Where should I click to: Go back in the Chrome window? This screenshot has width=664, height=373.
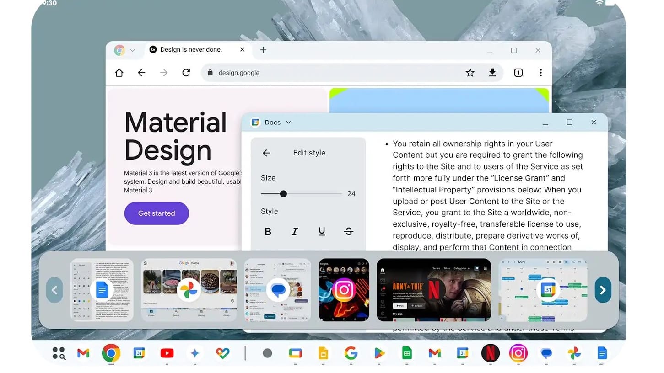[141, 73]
